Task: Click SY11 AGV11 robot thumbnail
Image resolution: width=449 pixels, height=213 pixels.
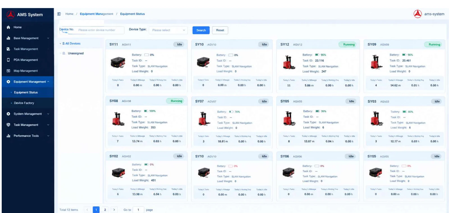Action: (118, 63)
